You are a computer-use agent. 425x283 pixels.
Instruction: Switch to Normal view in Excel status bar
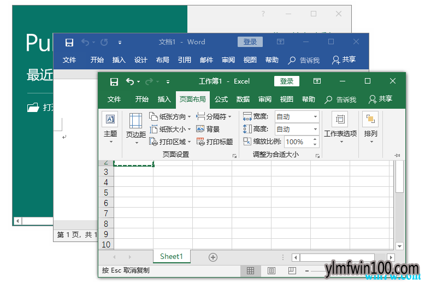[250, 270]
